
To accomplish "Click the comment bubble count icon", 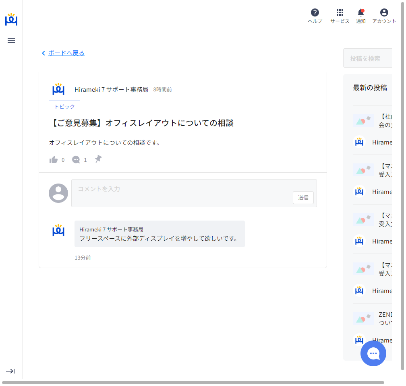I will click(x=76, y=160).
